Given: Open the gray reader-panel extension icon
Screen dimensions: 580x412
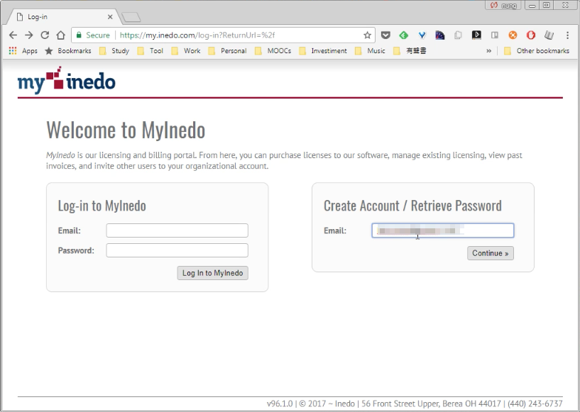Looking at the screenshot, I should pos(495,35).
